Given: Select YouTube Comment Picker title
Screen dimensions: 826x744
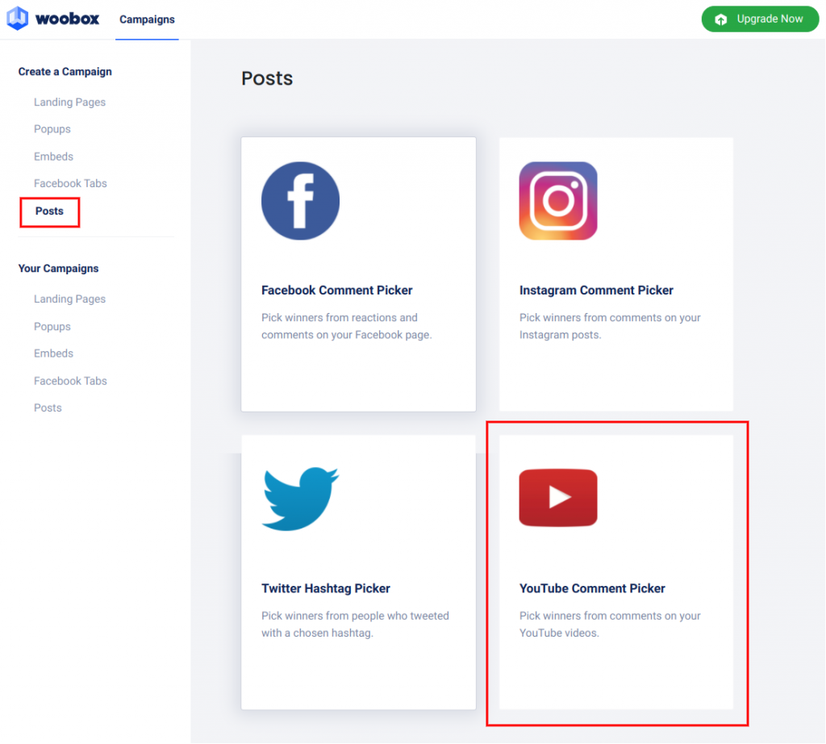Looking at the screenshot, I should 592,588.
